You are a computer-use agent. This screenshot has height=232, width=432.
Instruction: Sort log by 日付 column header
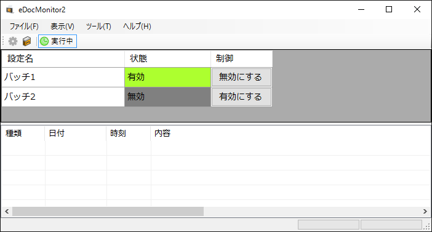pyautogui.click(x=76, y=134)
